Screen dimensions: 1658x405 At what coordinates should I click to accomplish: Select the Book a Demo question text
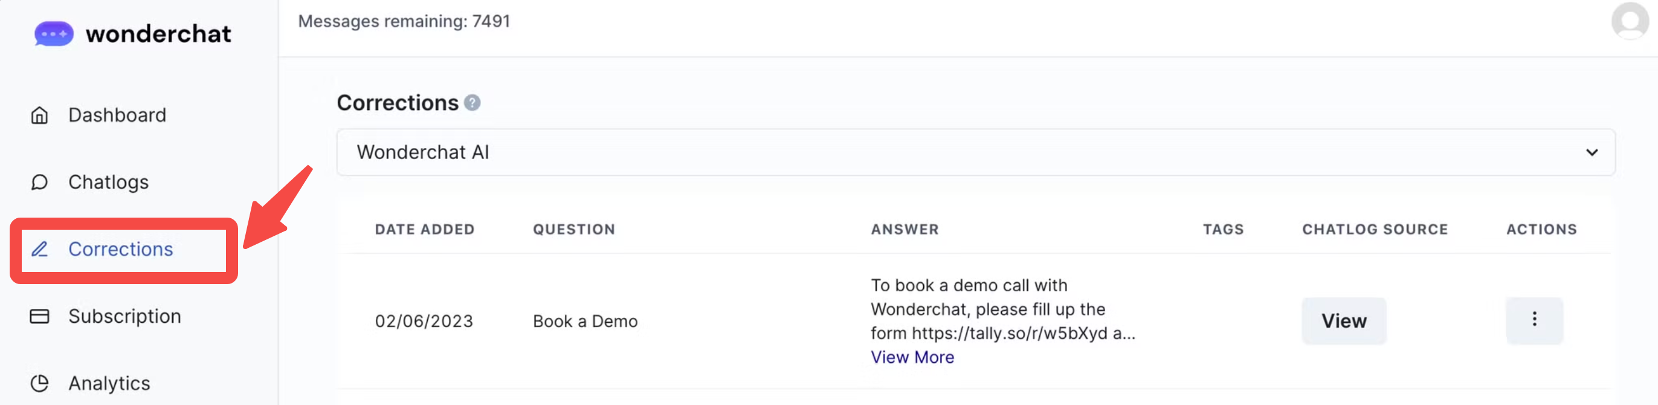pos(584,320)
